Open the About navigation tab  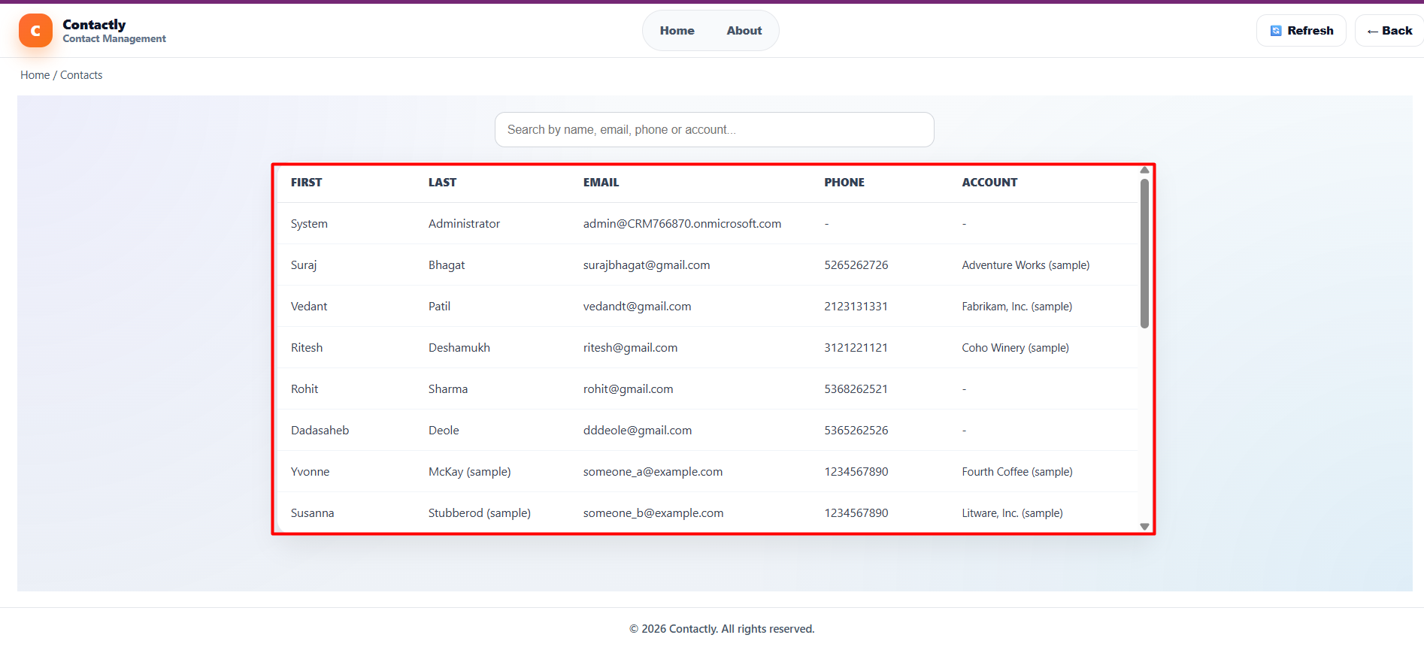tap(744, 31)
